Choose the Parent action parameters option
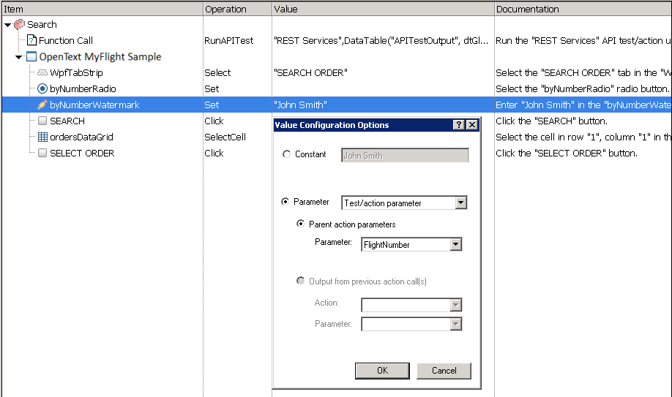672x397 pixels. (x=300, y=224)
